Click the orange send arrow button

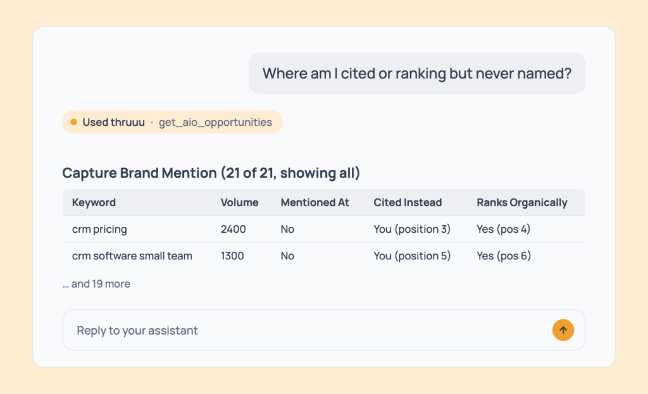coord(563,330)
